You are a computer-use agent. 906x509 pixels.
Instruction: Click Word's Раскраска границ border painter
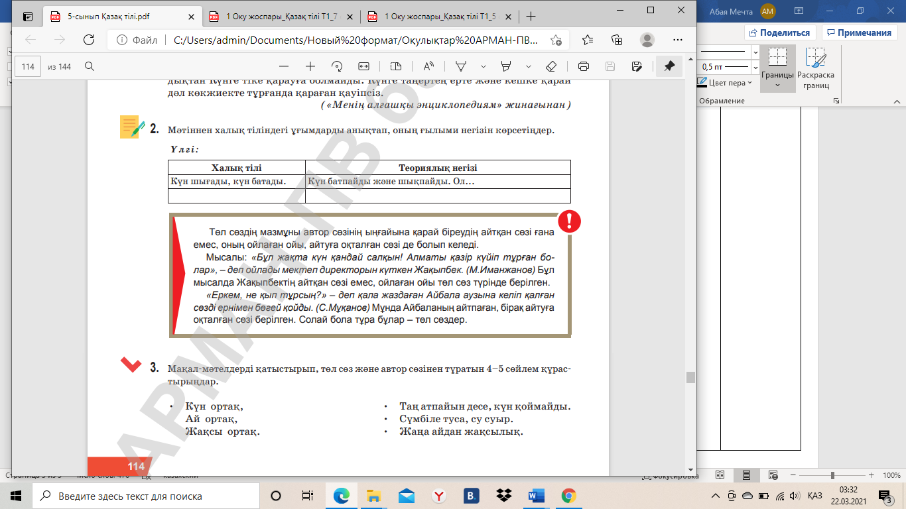point(816,69)
